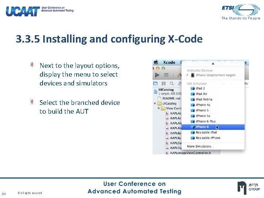Choose the Resizable iPad simulator
This screenshot has height=198, width=264.
(x=213, y=132)
